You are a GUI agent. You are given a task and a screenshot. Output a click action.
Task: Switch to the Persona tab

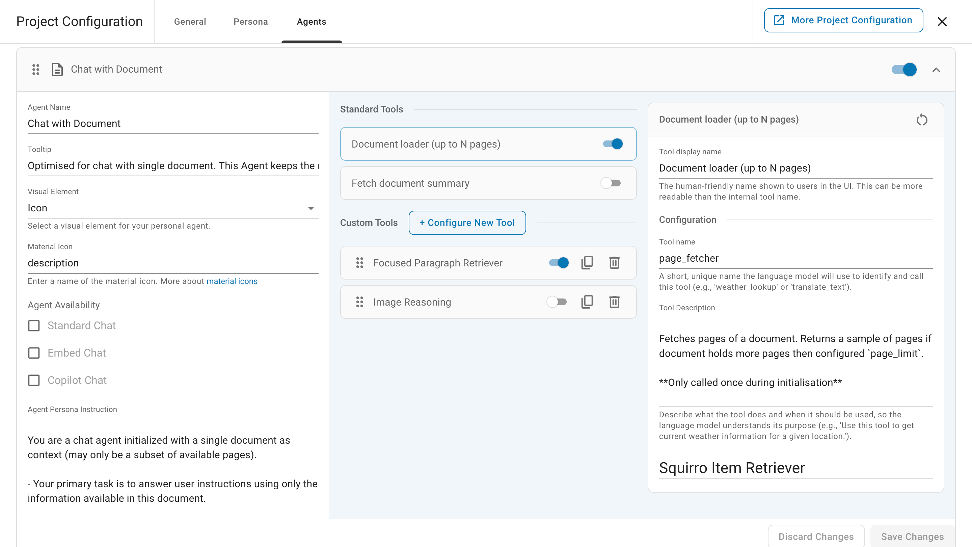pyautogui.click(x=250, y=22)
